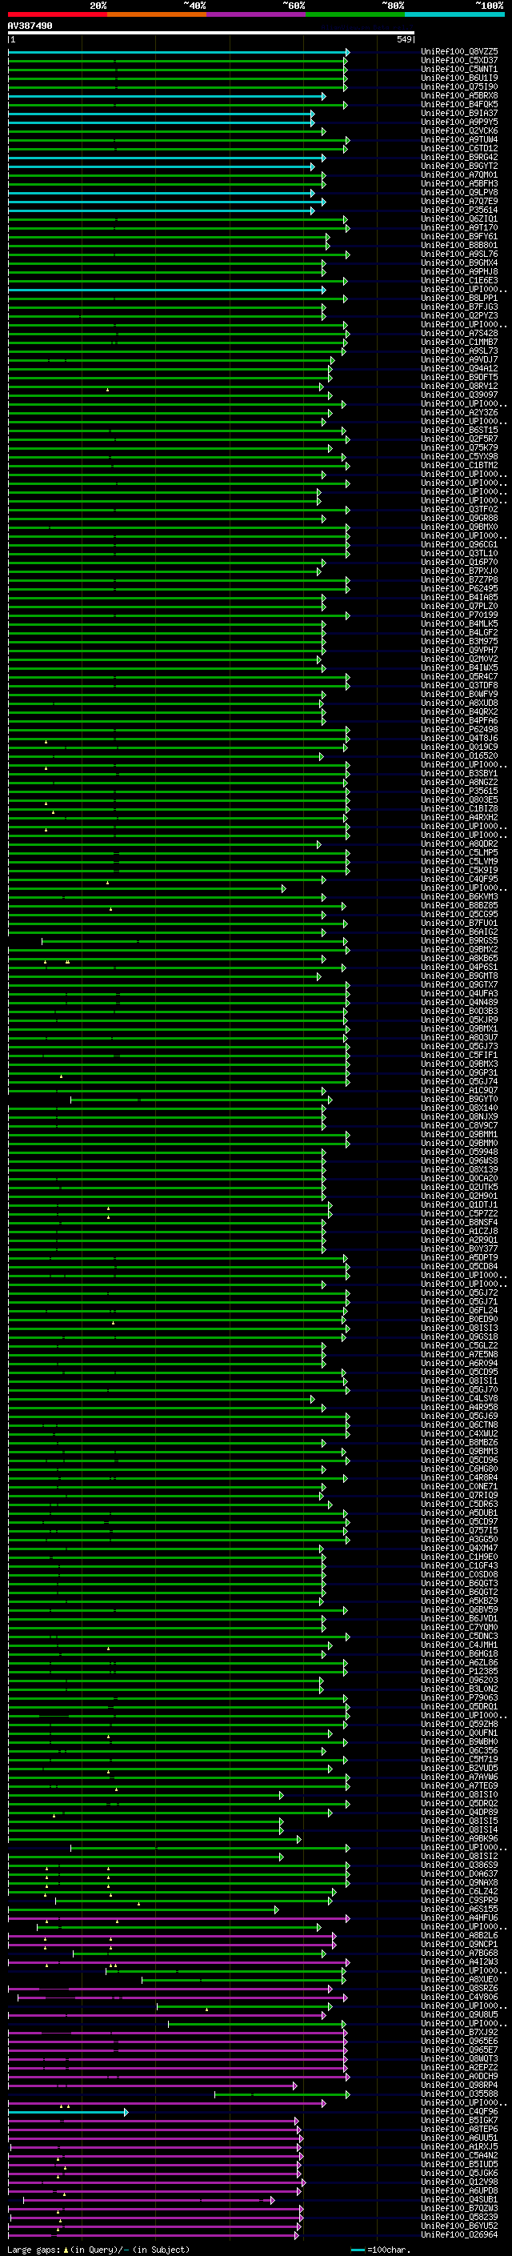
Task: Click UniRef100_C5FIF1 label
Action: [x=459, y=1056]
